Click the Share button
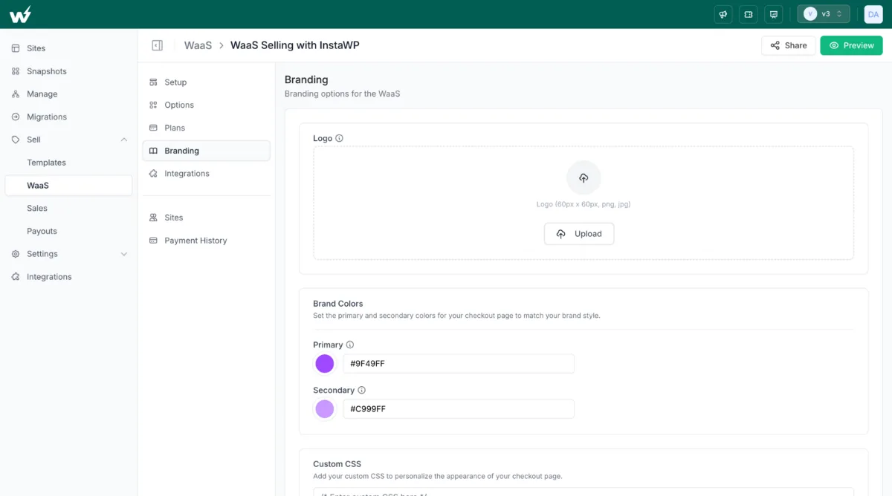892x496 pixels. click(789, 45)
